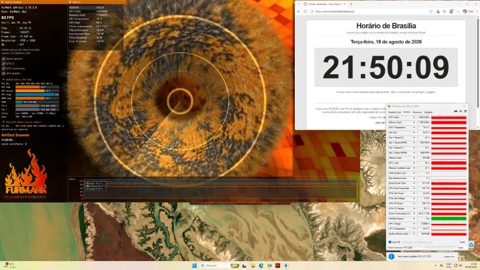Viewport: 480px width, 270px height.
Task: Toggle the Log to file checkbox in GPU-Z
Action: click(390, 242)
